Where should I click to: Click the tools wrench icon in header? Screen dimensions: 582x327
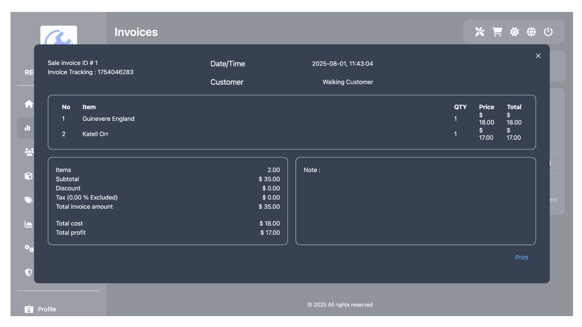(x=480, y=32)
